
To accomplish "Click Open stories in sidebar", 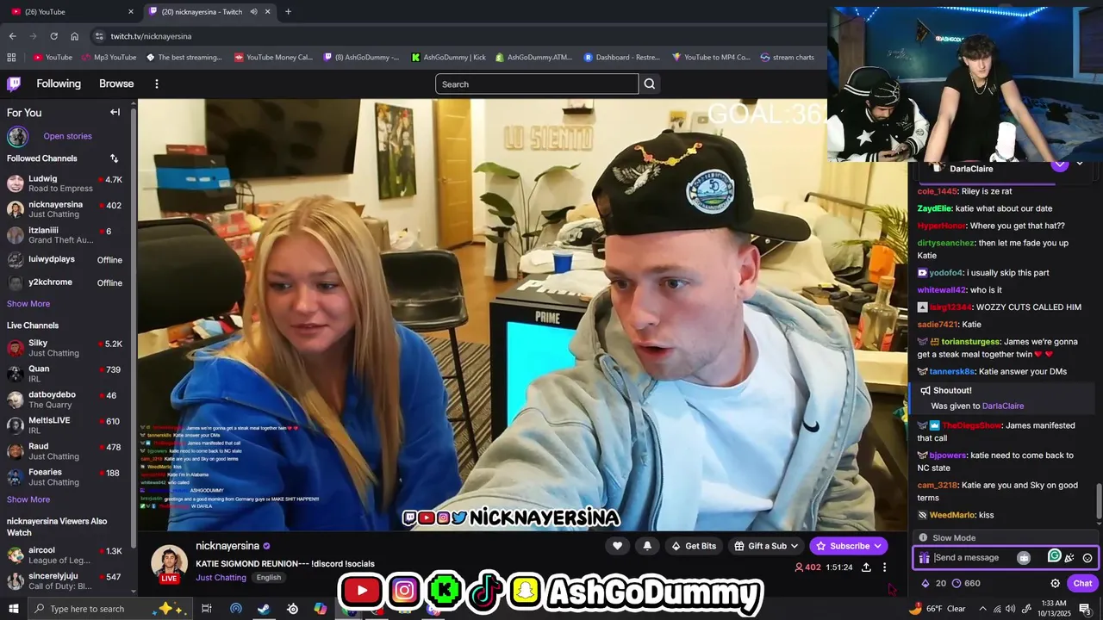I will tap(67, 136).
